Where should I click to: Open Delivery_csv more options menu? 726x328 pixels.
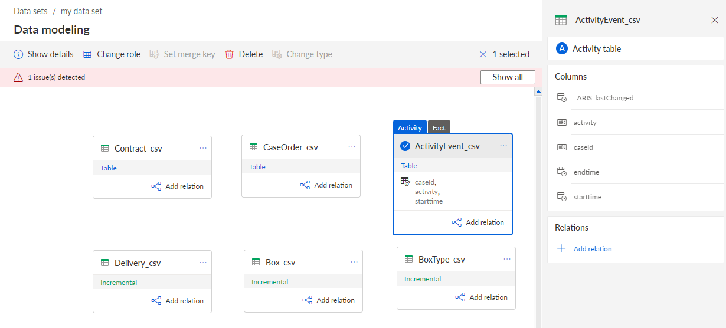coord(203,263)
